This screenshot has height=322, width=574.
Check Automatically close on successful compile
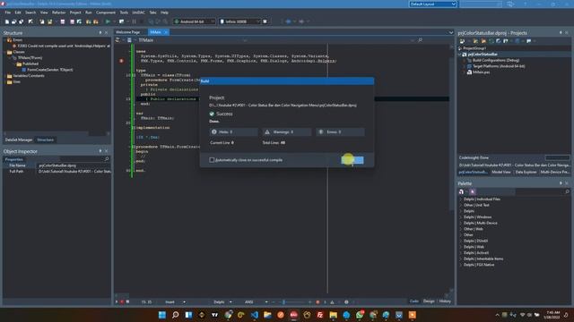[x=212, y=160]
